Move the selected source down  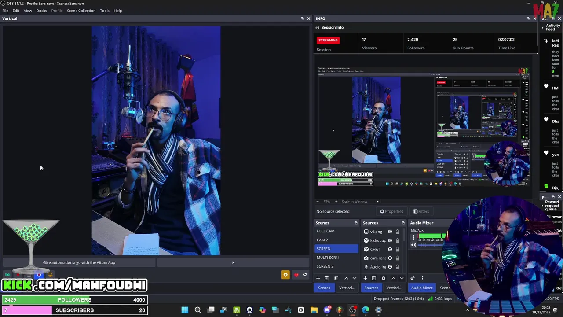(x=402, y=278)
